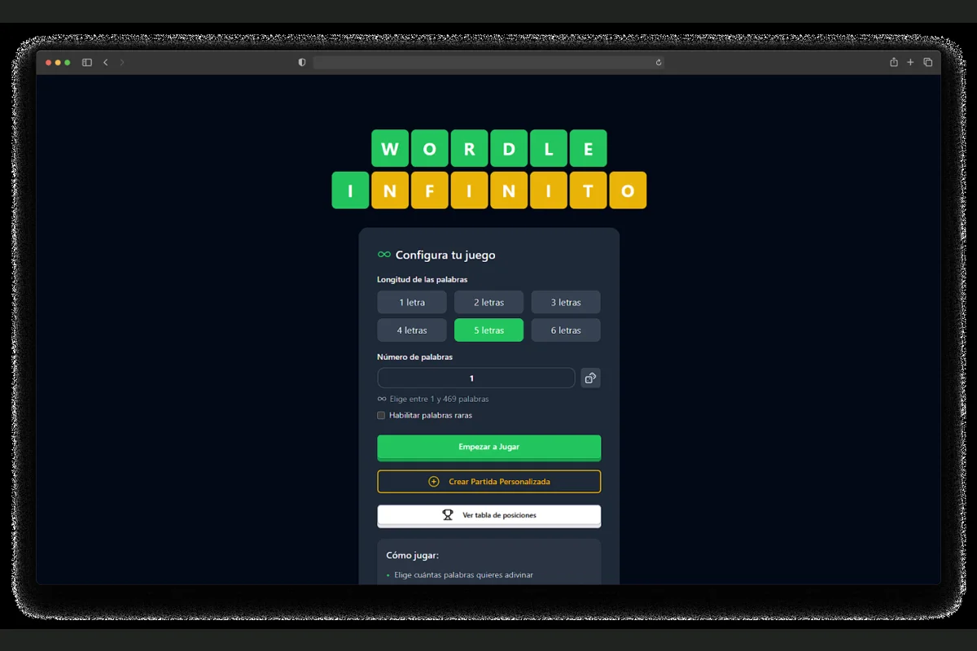Image resolution: width=977 pixels, height=651 pixels.
Task: Reload the page from the address bar
Action: pyautogui.click(x=658, y=63)
